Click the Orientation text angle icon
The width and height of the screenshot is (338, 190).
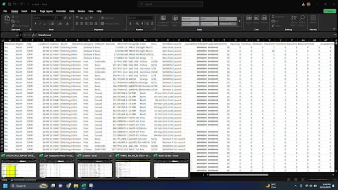pyautogui.click(x=91, y=18)
